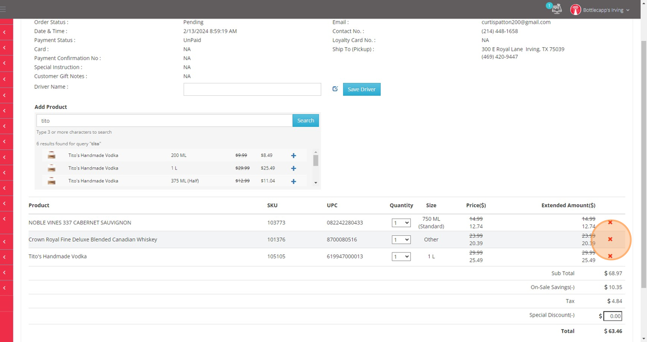The image size is (647, 342).
Task: Click SKU value 101376
Action: 276,239
